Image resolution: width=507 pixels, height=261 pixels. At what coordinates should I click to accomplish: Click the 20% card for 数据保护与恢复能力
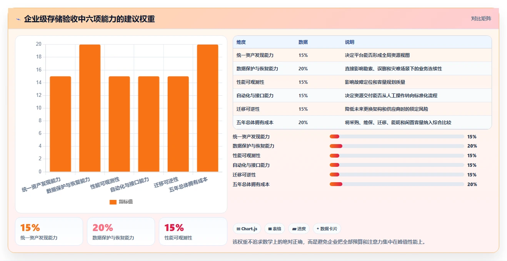(121, 231)
